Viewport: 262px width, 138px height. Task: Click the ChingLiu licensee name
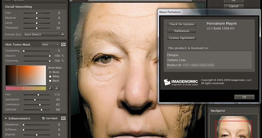[x=173, y=55]
